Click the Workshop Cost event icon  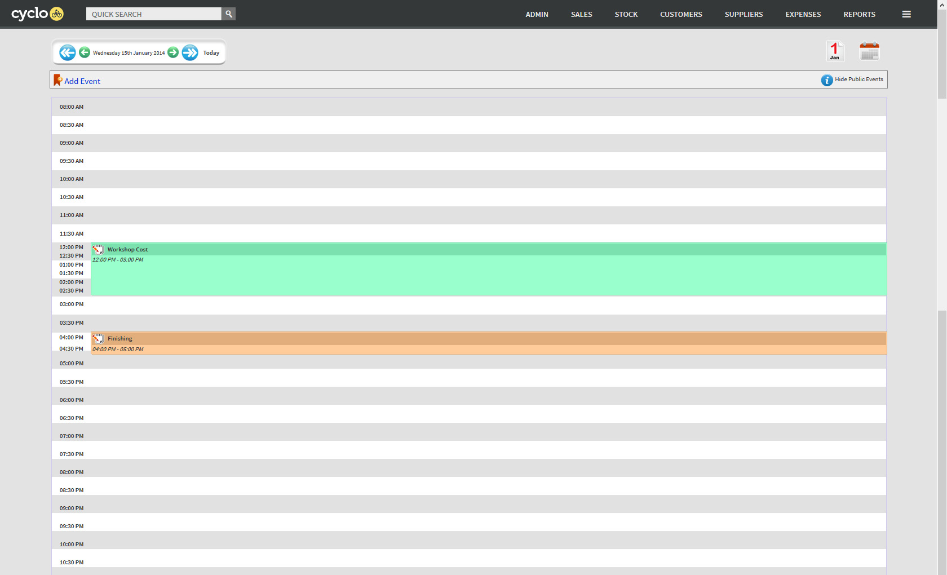click(x=98, y=250)
